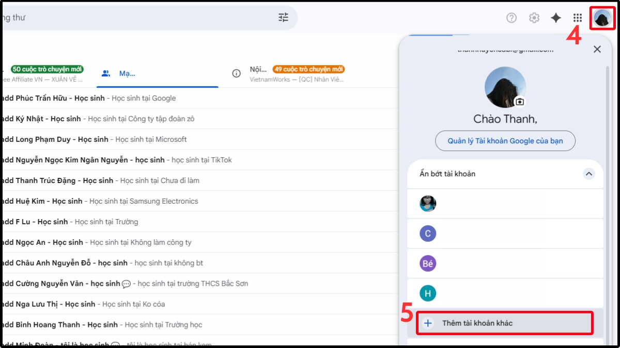Switch to the account labeled Bé
Image resolution: width=620 pixels, height=348 pixels.
[x=428, y=263]
